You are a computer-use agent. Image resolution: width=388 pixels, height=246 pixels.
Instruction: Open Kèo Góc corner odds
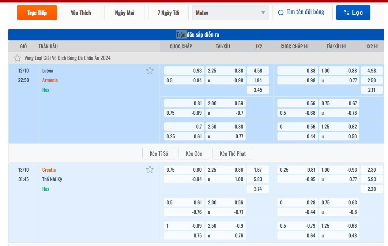tap(194, 153)
